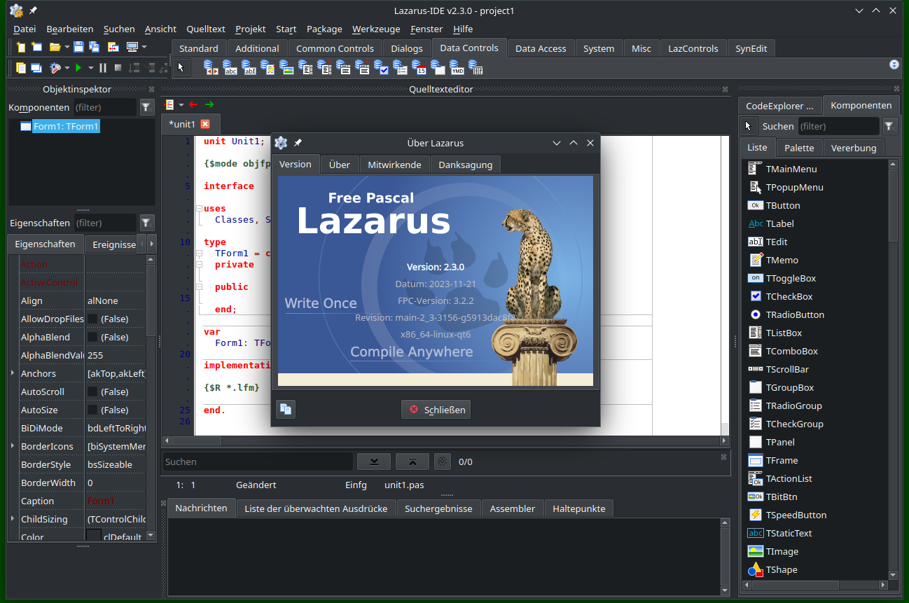Screen dimensions: 909x603
Task: Select the TDBGrid palette component
Action: click(476, 67)
